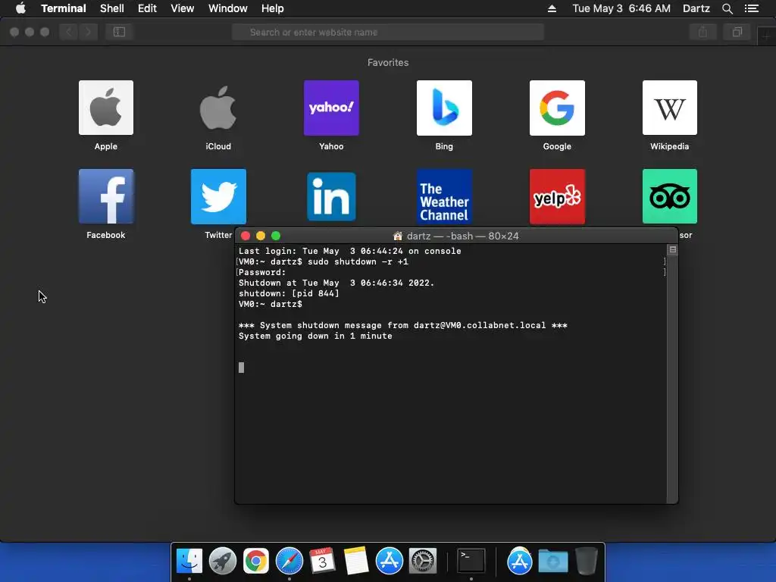Image resolution: width=776 pixels, height=582 pixels.
Task: Click the date and time in menu bar
Action: [x=621, y=8]
